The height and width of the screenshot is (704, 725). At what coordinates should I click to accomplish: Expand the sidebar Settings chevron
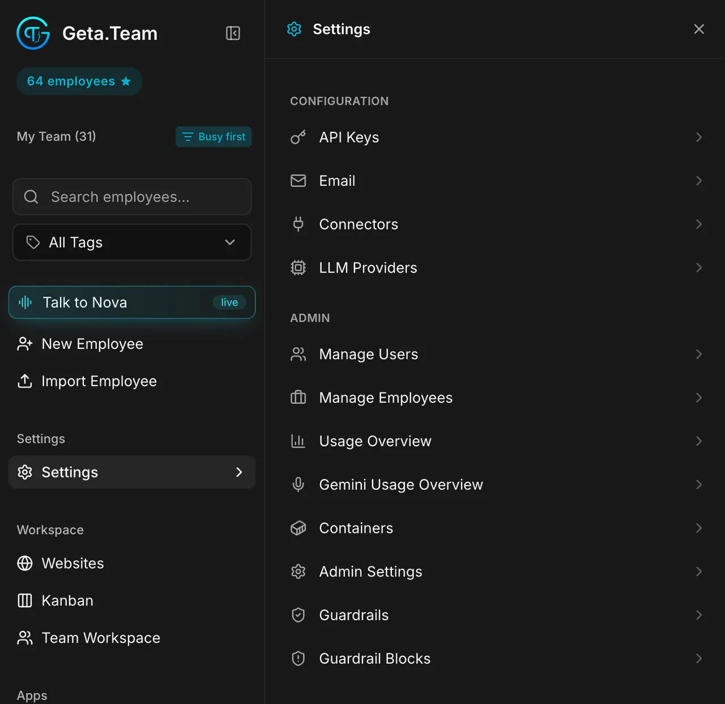pos(239,472)
